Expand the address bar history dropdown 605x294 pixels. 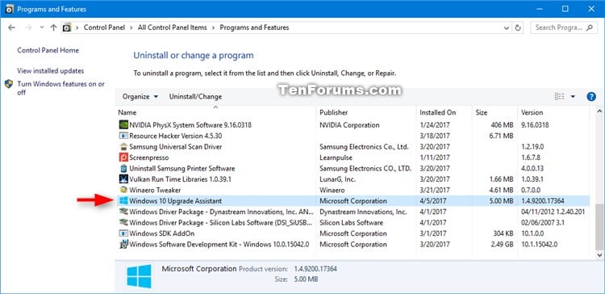pos(507,27)
